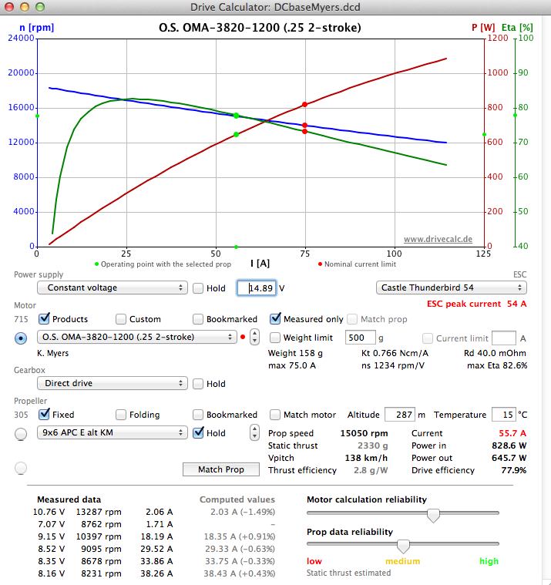Viewport: 551px width, 585px height.
Task: Click the Altitude field showing 287
Action: [400, 415]
